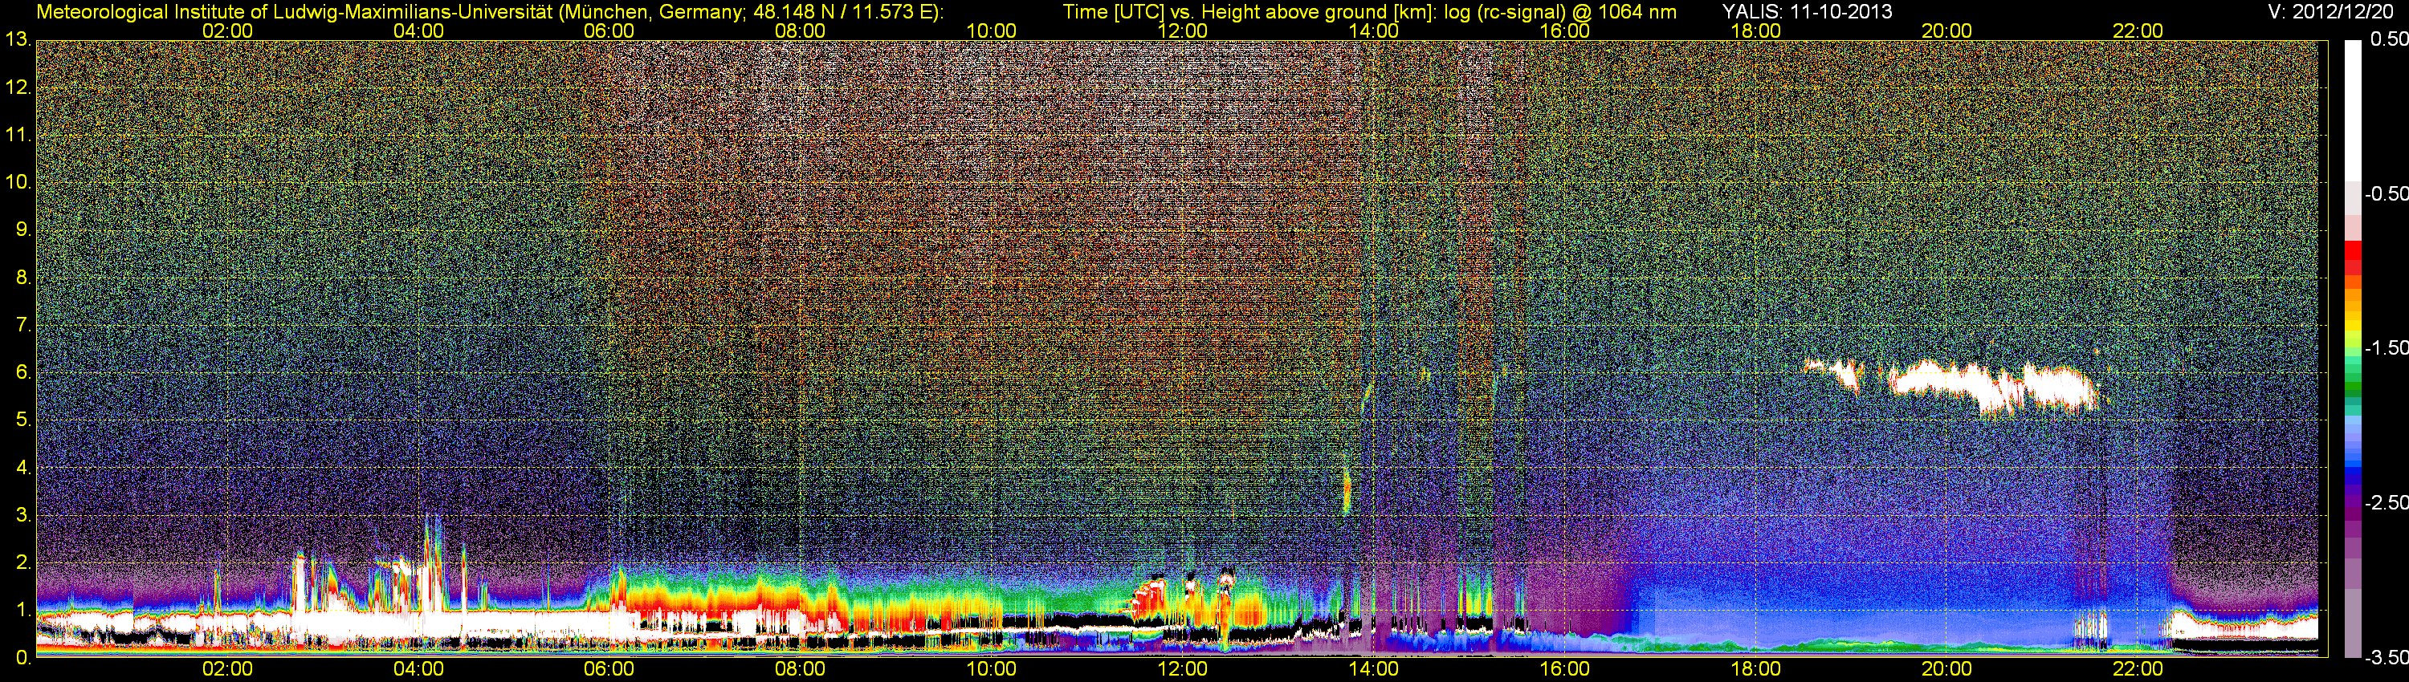Click the 7 km height axis label
Screen dimensions: 2409x682
tap(23, 325)
